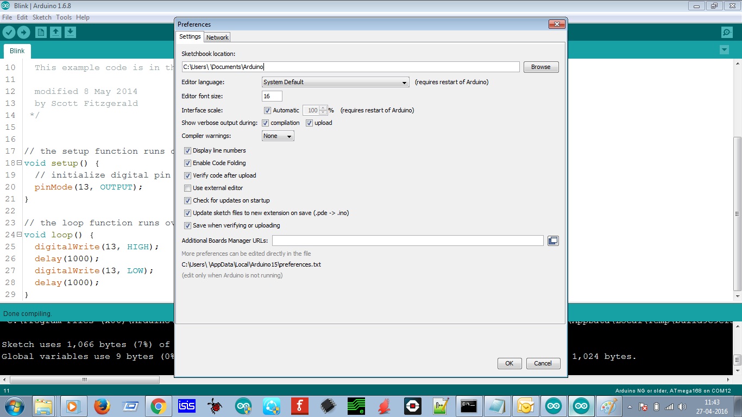This screenshot has height=417, width=742.
Task: Click the volume speaker tray icon
Action: [682, 406]
